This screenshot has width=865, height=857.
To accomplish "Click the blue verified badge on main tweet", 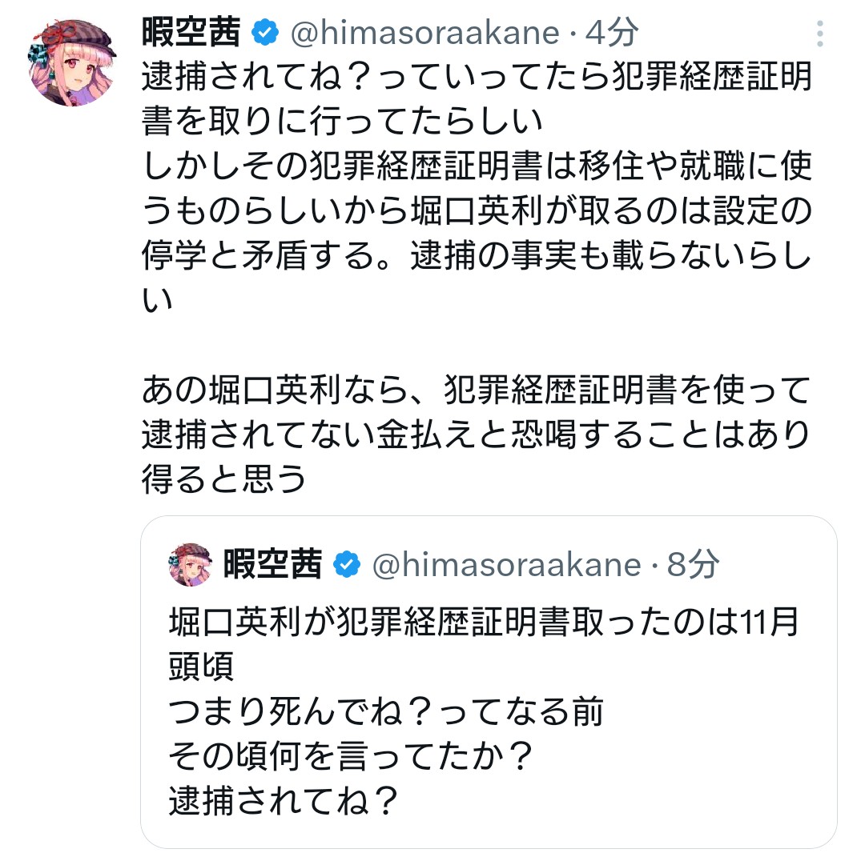I will pos(265,33).
